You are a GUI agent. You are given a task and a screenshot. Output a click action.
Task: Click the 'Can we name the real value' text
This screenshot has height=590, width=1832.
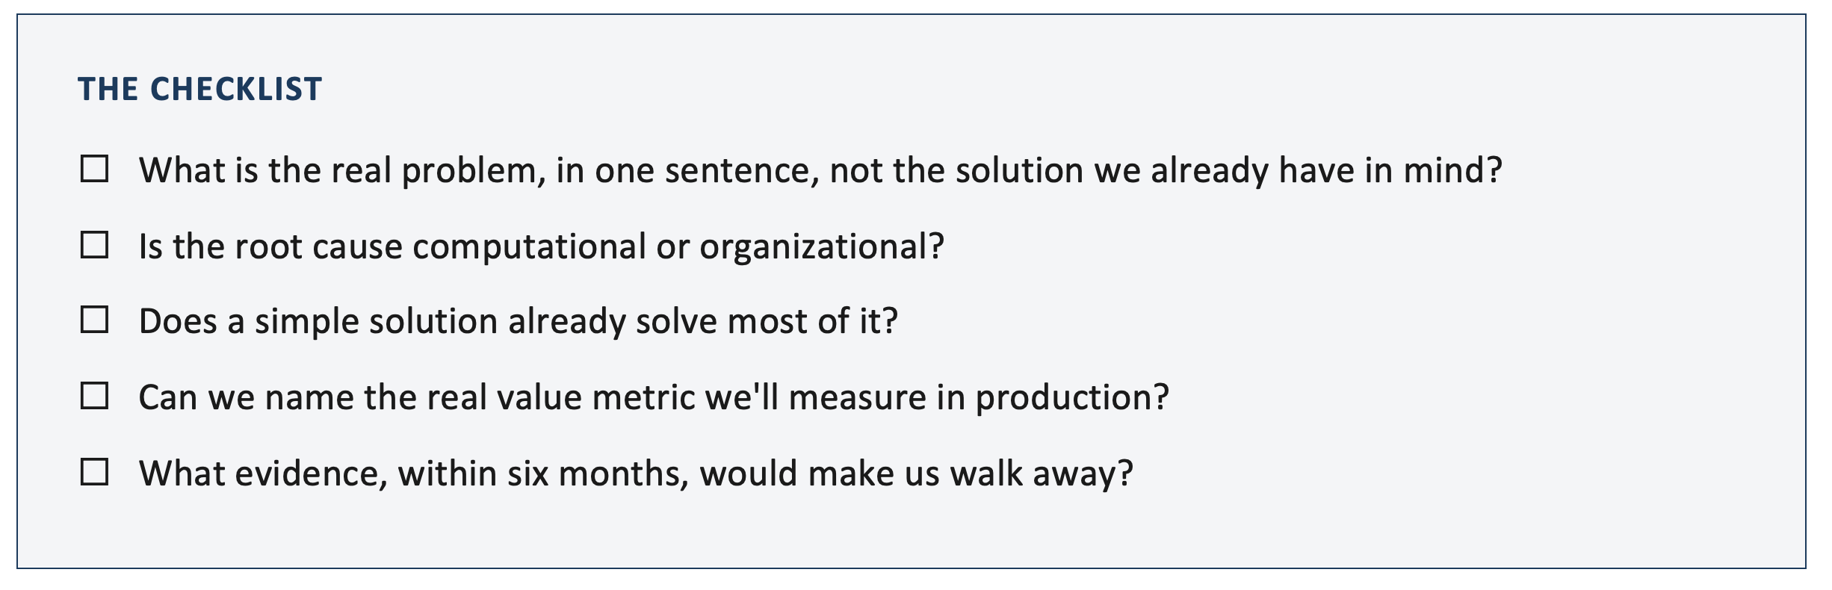click(x=654, y=397)
